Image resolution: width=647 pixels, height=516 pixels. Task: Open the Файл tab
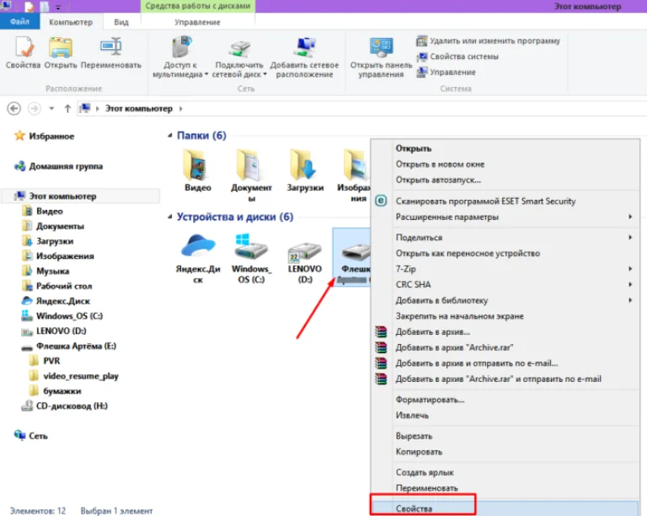pyautogui.click(x=20, y=22)
